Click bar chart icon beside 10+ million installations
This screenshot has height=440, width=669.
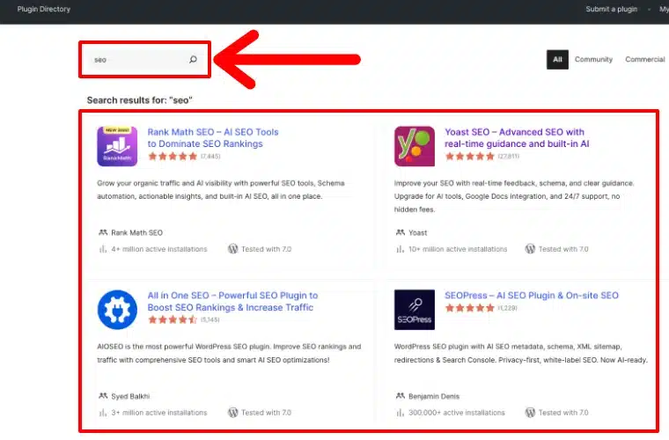400,249
